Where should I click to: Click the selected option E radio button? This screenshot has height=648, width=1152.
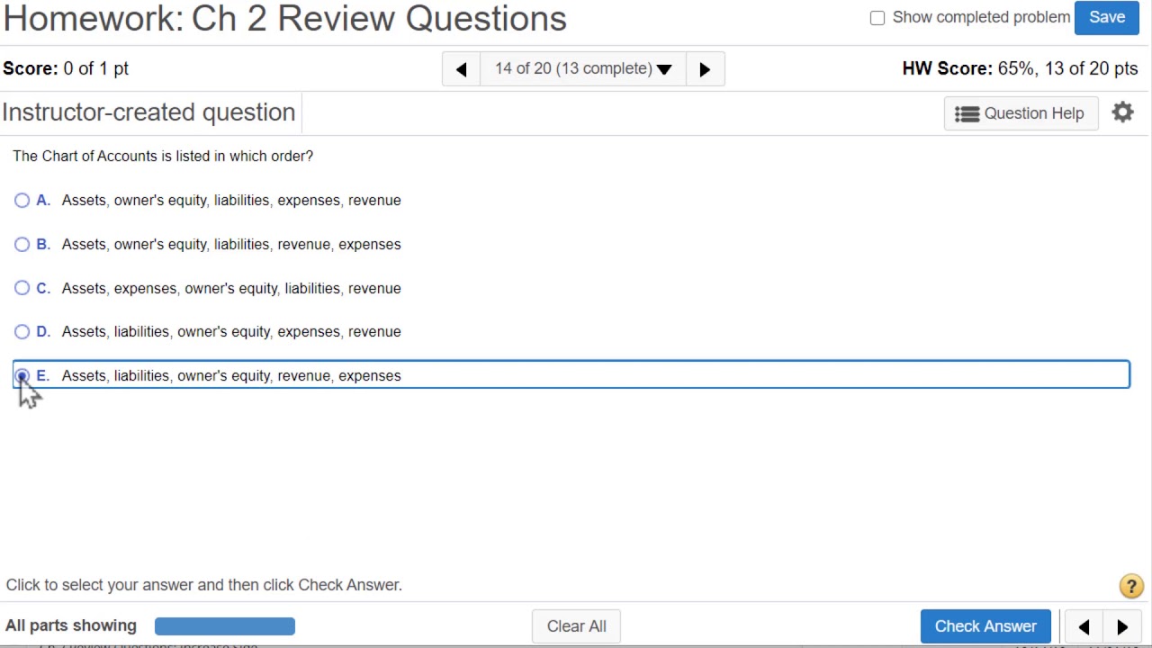coord(22,376)
